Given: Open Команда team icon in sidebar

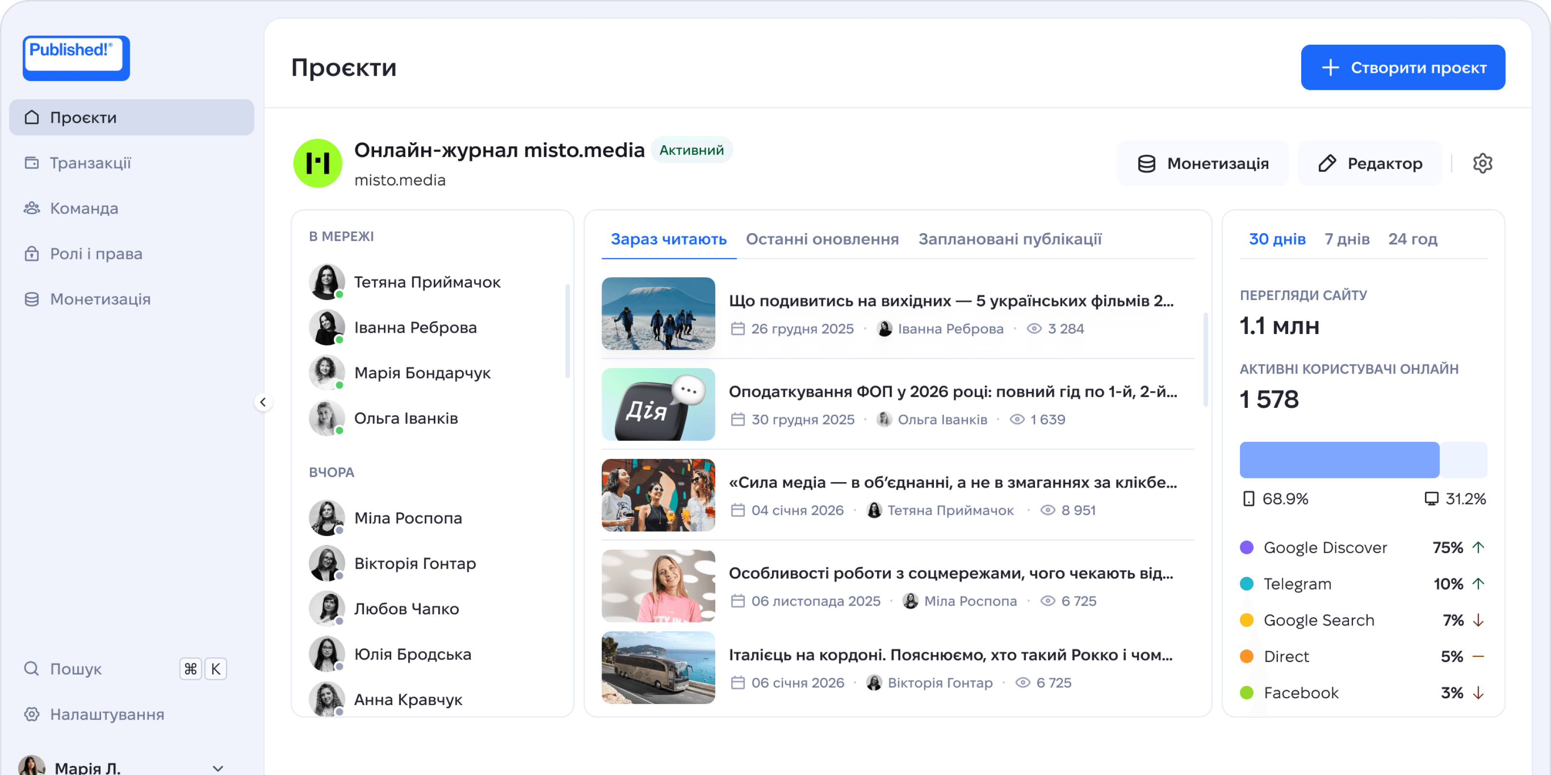Looking at the screenshot, I should tap(31, 208).
